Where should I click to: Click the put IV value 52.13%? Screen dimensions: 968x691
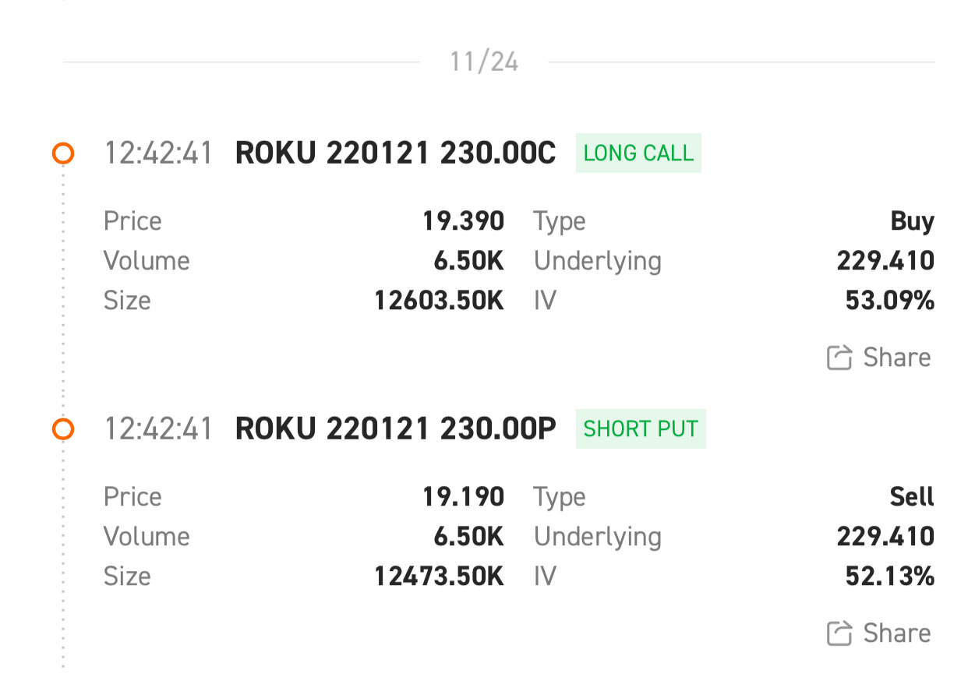pos(890,576)
